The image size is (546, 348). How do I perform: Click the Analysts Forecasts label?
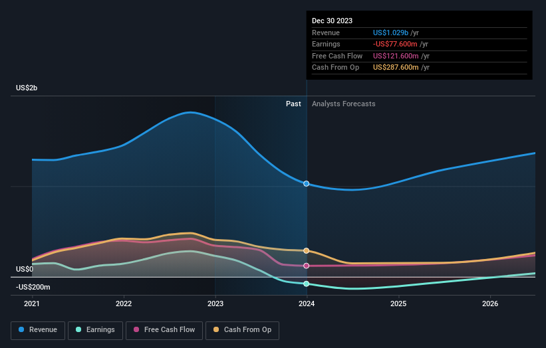tap(343, 104)
